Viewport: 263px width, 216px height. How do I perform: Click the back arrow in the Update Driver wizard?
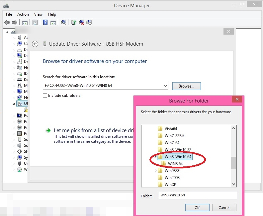coord(35,44)
